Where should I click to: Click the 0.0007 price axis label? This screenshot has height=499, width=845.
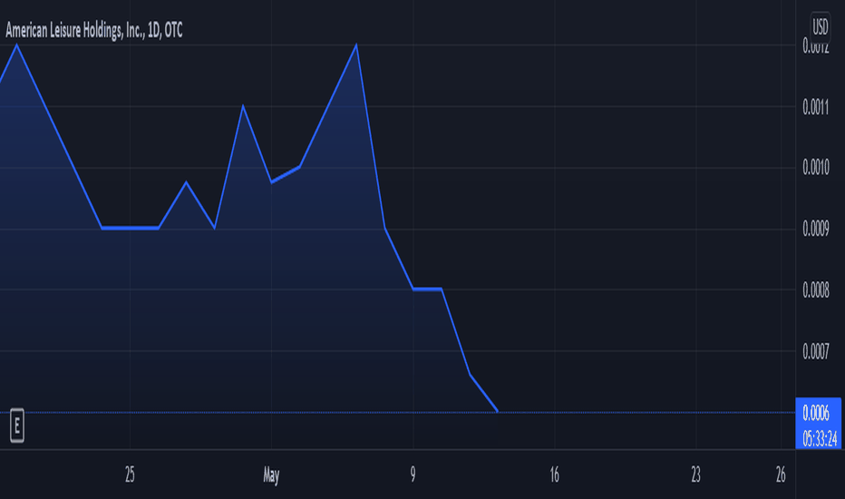click(816, 352)
